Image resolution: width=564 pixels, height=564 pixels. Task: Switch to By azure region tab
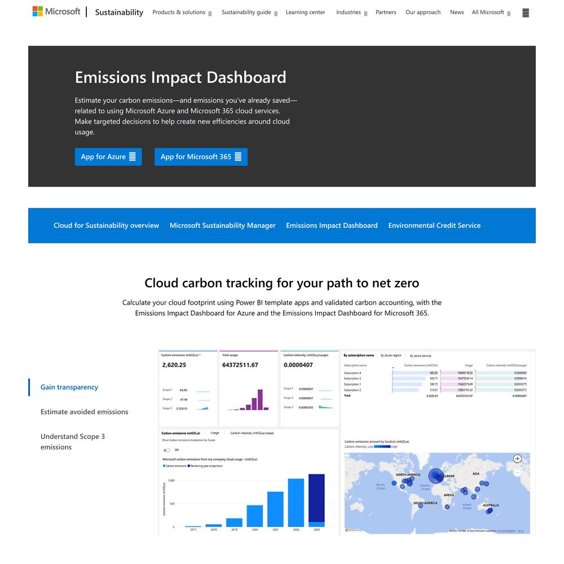391,355
